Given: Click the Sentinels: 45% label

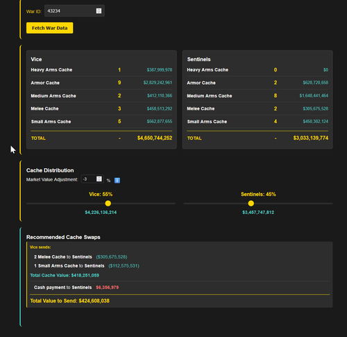Looking at the screenshot, I should tap(258, 194).
